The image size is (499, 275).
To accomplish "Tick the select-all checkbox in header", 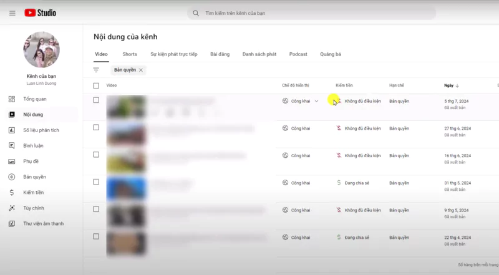I will click(96, 85).
